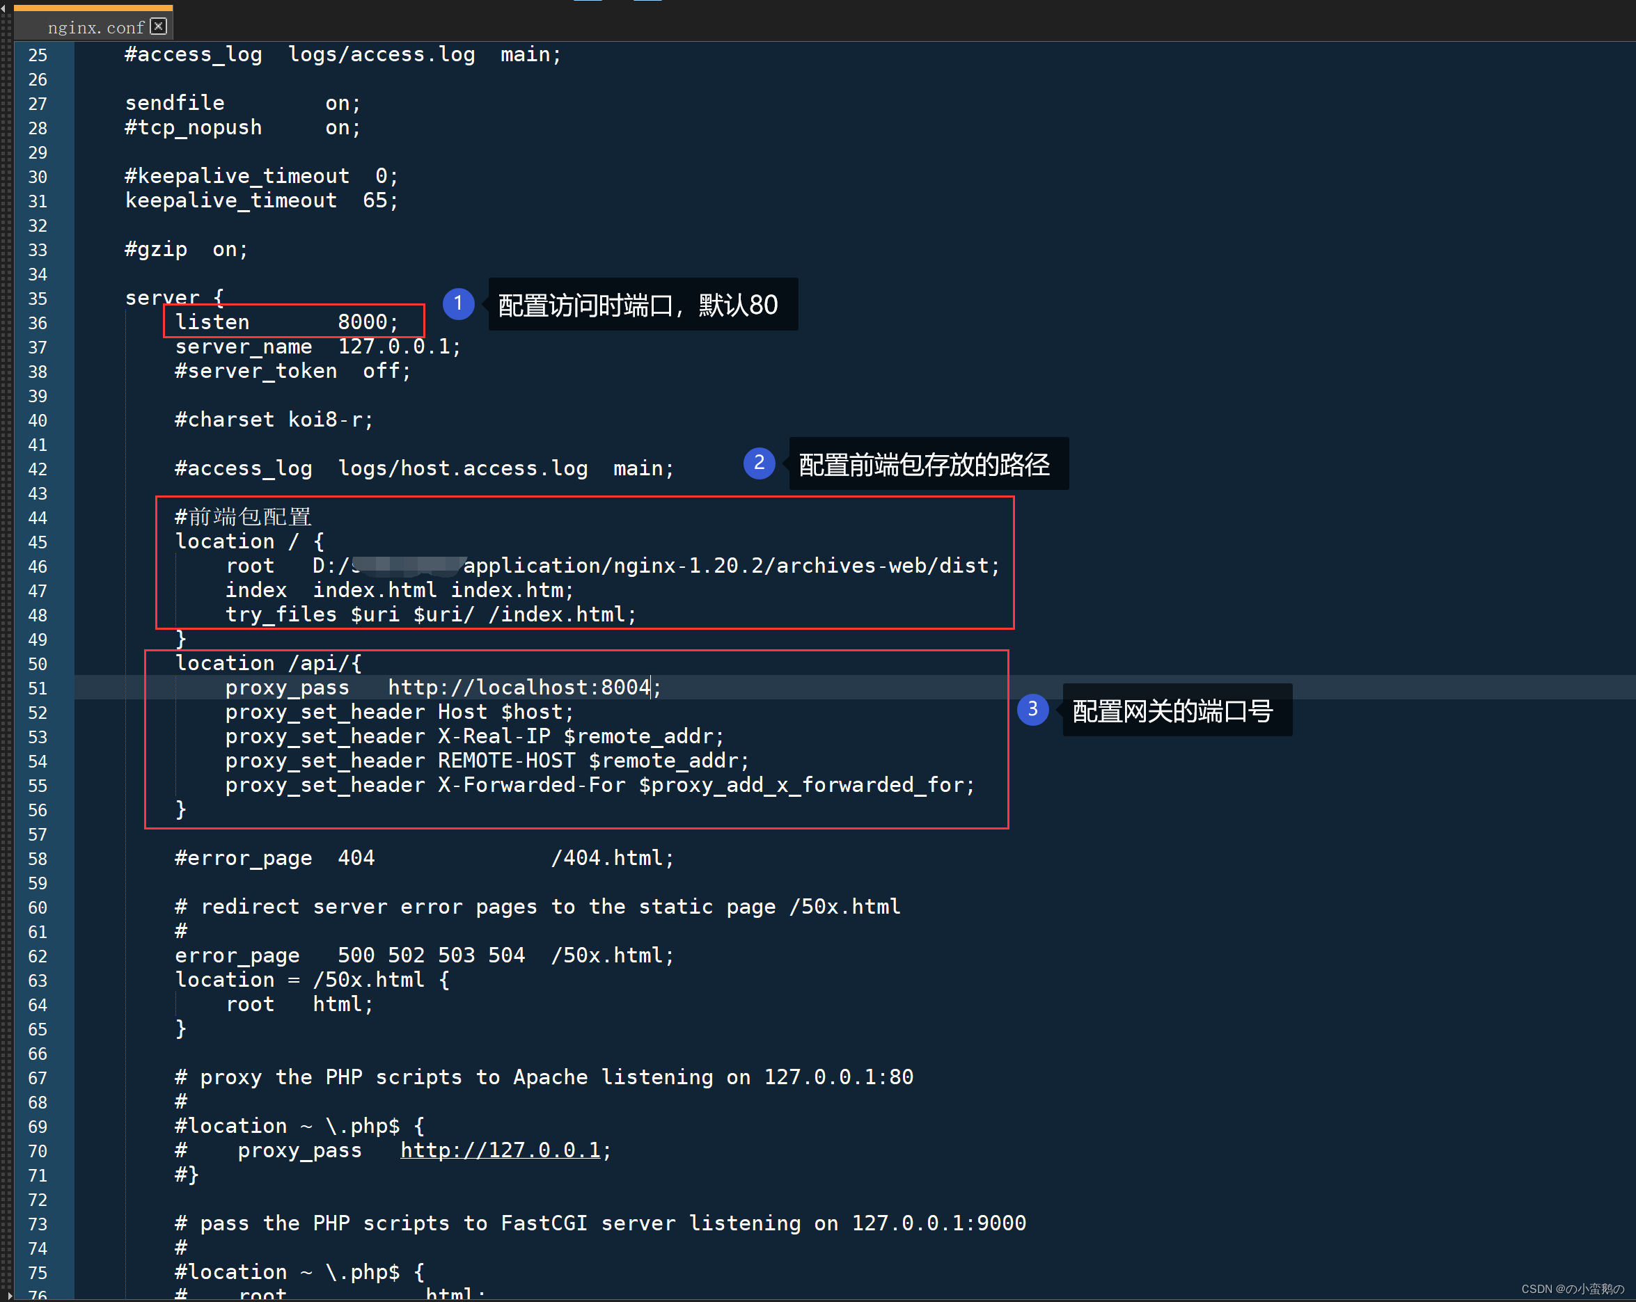
Task: Open the http://127.0.0.1 link on line 70
Action: [x=500, y=1150]
